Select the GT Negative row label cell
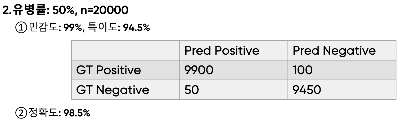Viewport: 405px width, 123px height. 125,90
